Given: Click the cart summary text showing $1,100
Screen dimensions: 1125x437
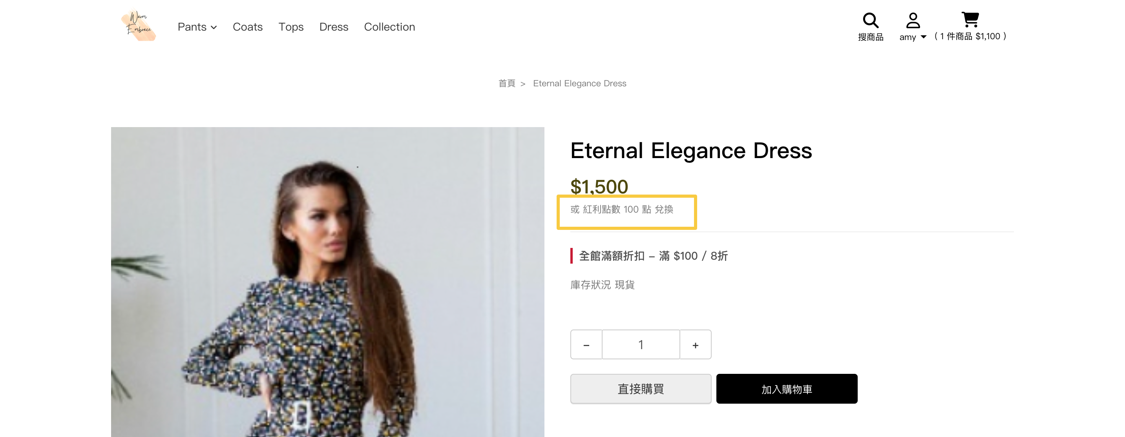Looking at the screenshot, I should coord(970,36).
